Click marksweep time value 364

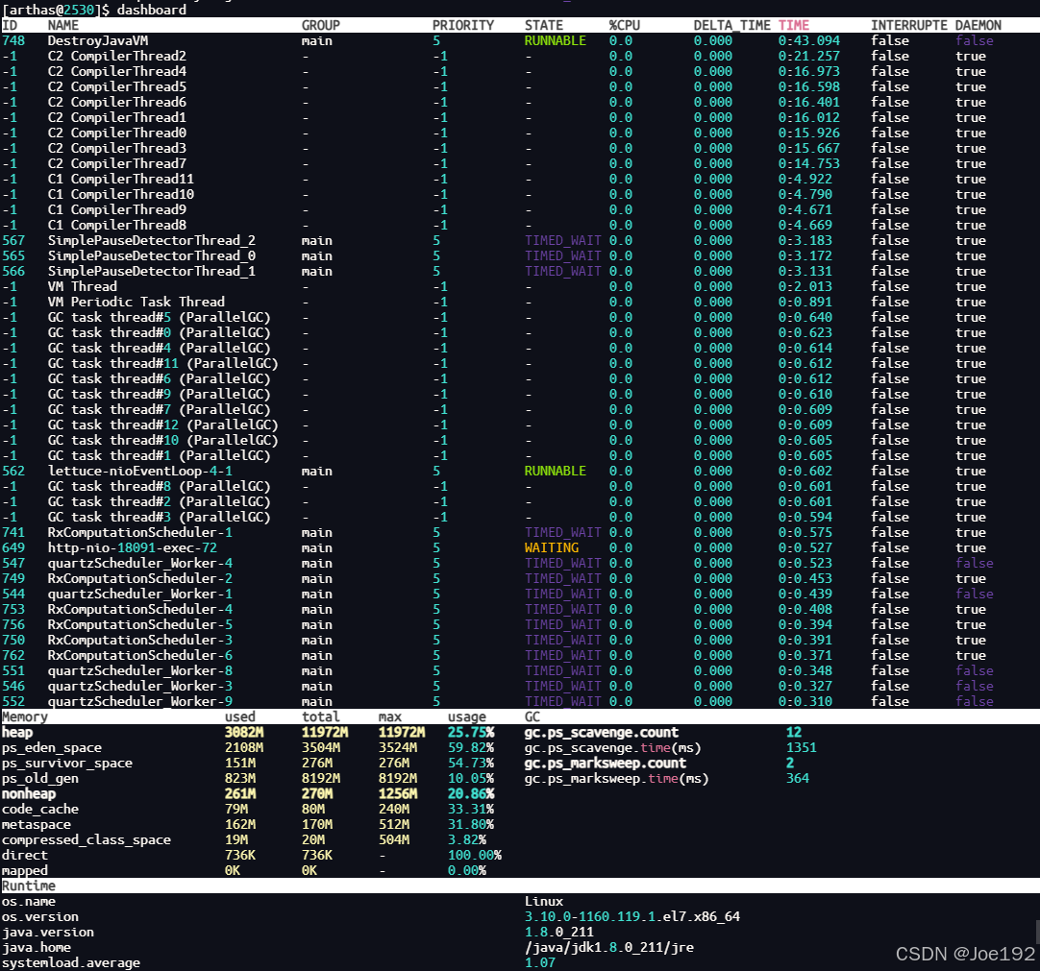[797, 778]
